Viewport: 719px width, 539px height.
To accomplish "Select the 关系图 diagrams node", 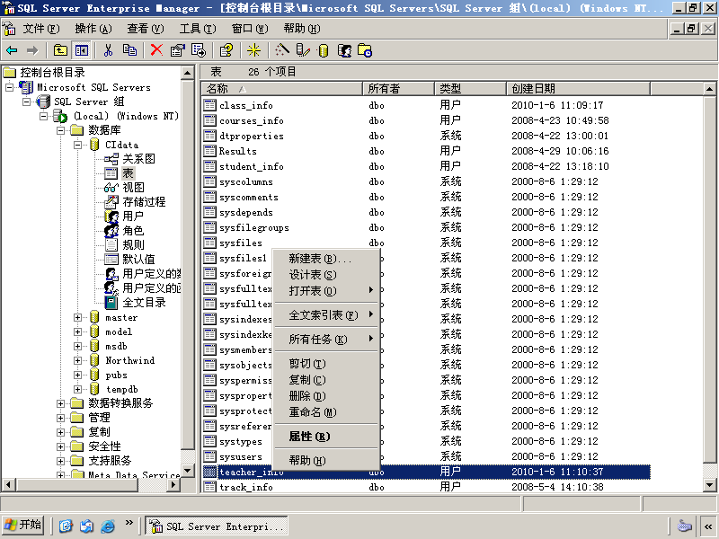I will tap(138, 159).
